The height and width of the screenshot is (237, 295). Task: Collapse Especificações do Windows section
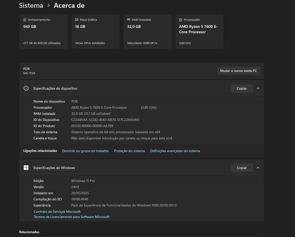(x=258, y=168)
